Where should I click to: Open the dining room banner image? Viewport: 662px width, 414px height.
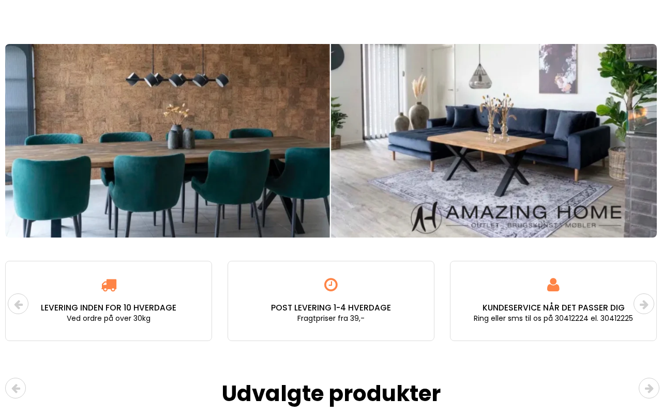(168, 141)
